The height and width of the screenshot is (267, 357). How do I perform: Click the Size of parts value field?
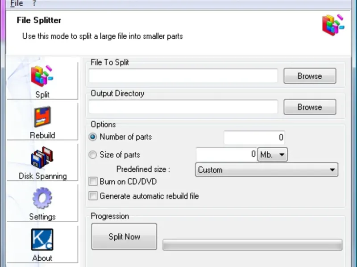227,154
